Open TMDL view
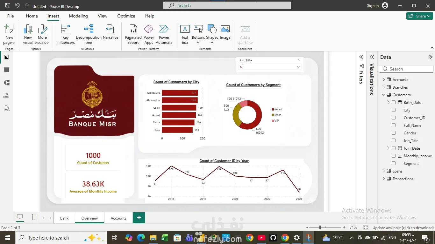435x244 pixels. pyautogui.click(x=7, y=108)
